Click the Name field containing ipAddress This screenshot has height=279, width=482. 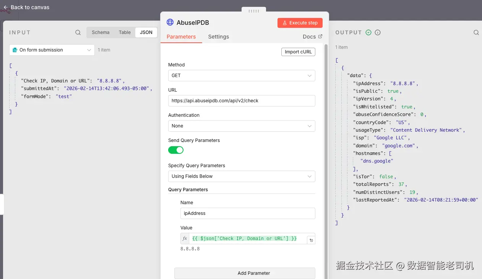(248, 213)
